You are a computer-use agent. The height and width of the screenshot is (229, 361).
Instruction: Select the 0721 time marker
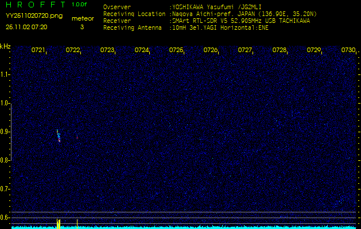click(x=38, y=50)
